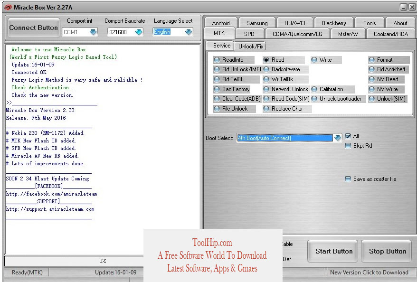This screenshot has height=282, width=417.
Task: Click the Connected OK. log line
Action: [x=29, y=72]
